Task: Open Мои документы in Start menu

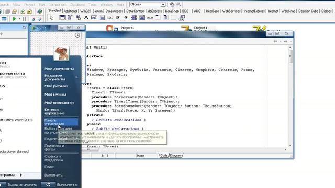Action: pos(59,69)
